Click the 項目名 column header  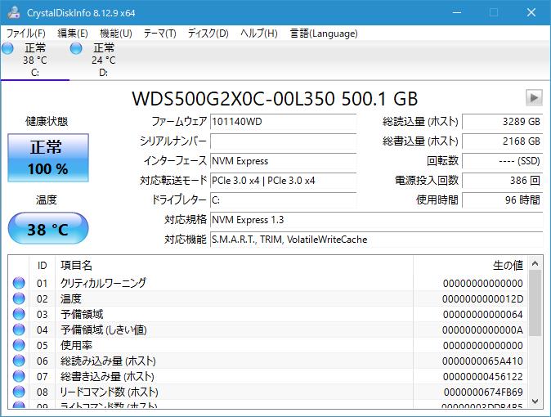click(234, 266)
